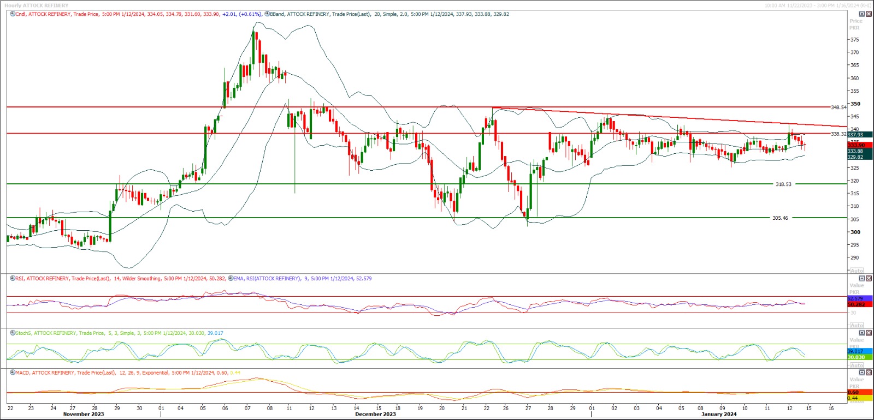Click the clock icon before the BBand label
Screen dimensions: 874x420
[267, 14]
